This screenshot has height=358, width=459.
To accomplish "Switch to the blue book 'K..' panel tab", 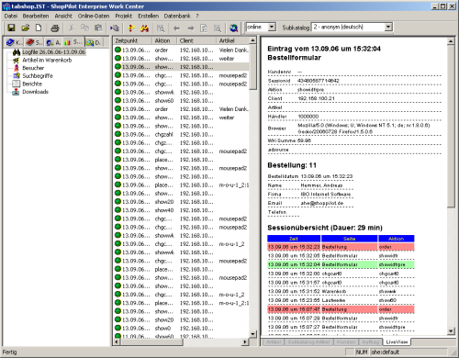I will [x=14, y=42].
